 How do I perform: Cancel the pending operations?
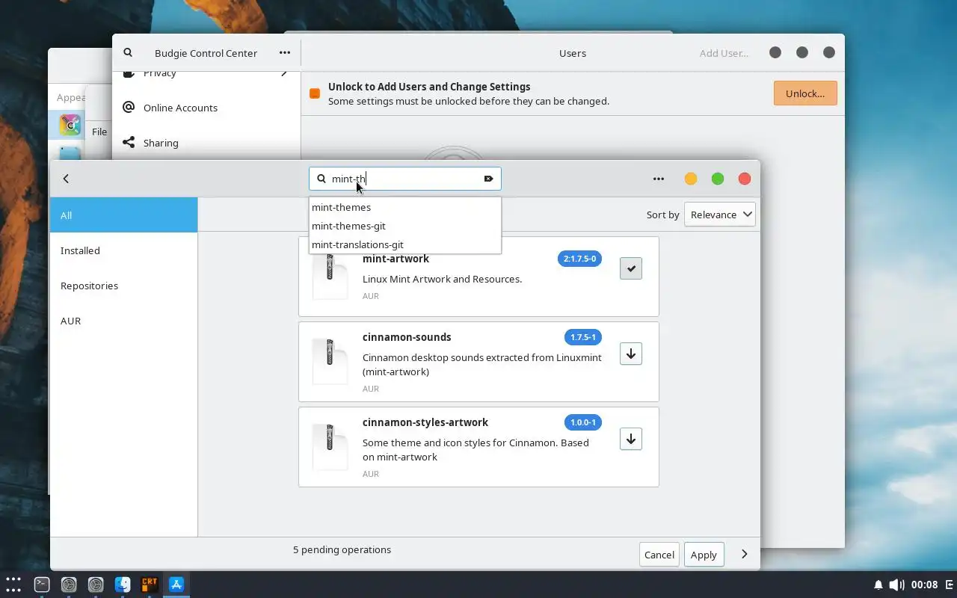[x=659, y=555]
